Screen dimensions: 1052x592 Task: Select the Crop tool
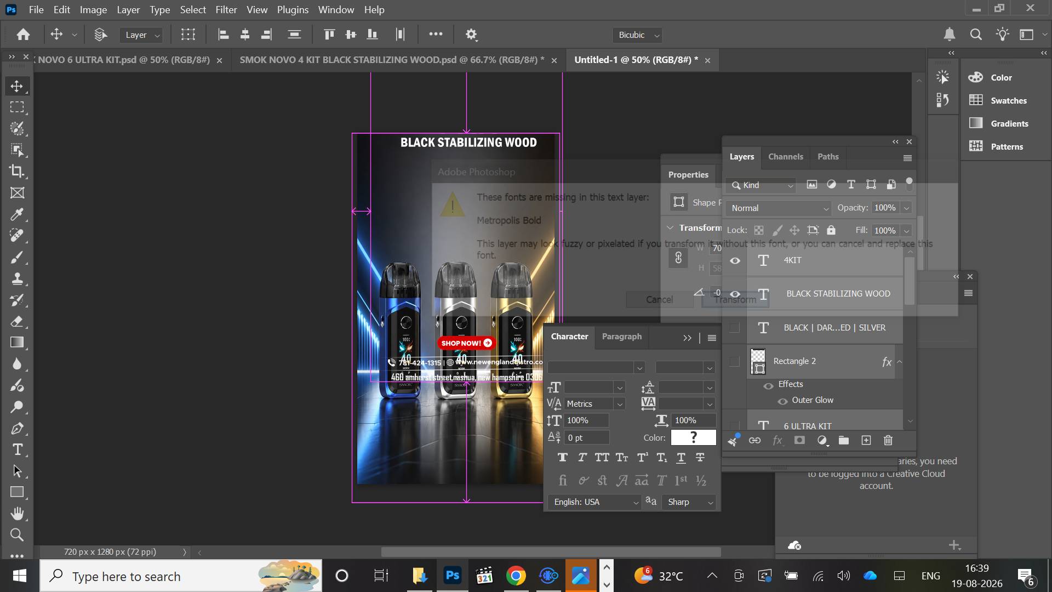[17, 171]
